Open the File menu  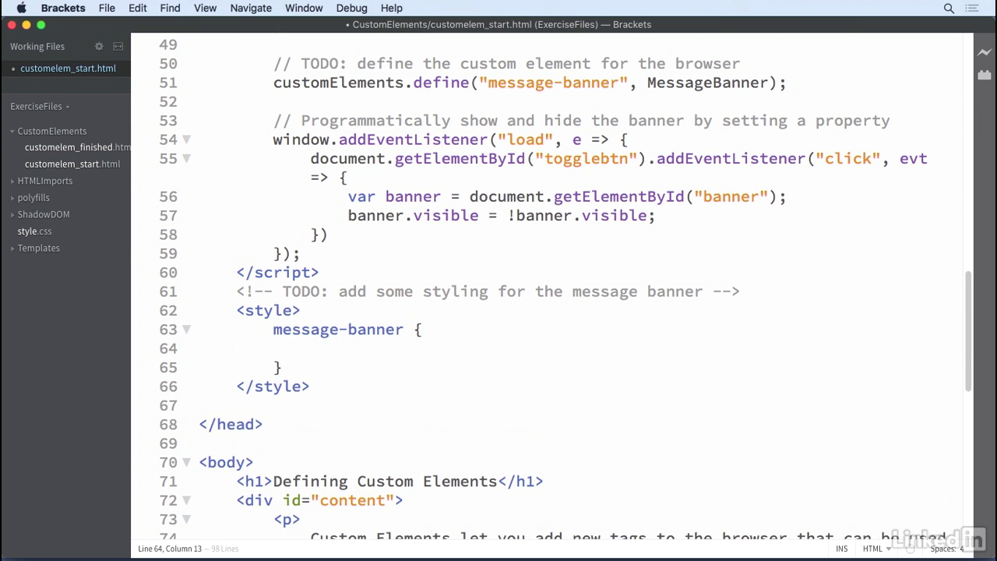(107, 8)
